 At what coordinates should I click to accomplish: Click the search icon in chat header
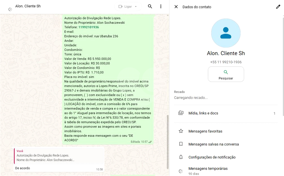click(x=150, y=6)
